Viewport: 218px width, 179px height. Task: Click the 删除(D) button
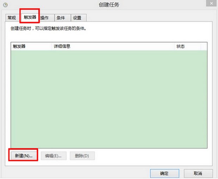click(x=82, y=156)
